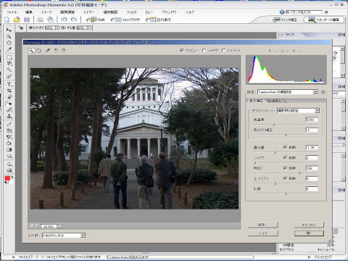Open the Window menu

pos(169,12)
